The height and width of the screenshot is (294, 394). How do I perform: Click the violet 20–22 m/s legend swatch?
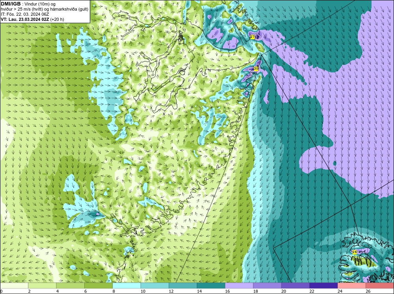click(x=295, y=285)
